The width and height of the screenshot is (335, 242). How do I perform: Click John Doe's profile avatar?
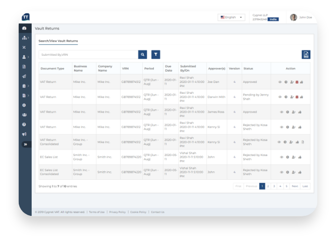pyautogui.click(x=293, y=17)
